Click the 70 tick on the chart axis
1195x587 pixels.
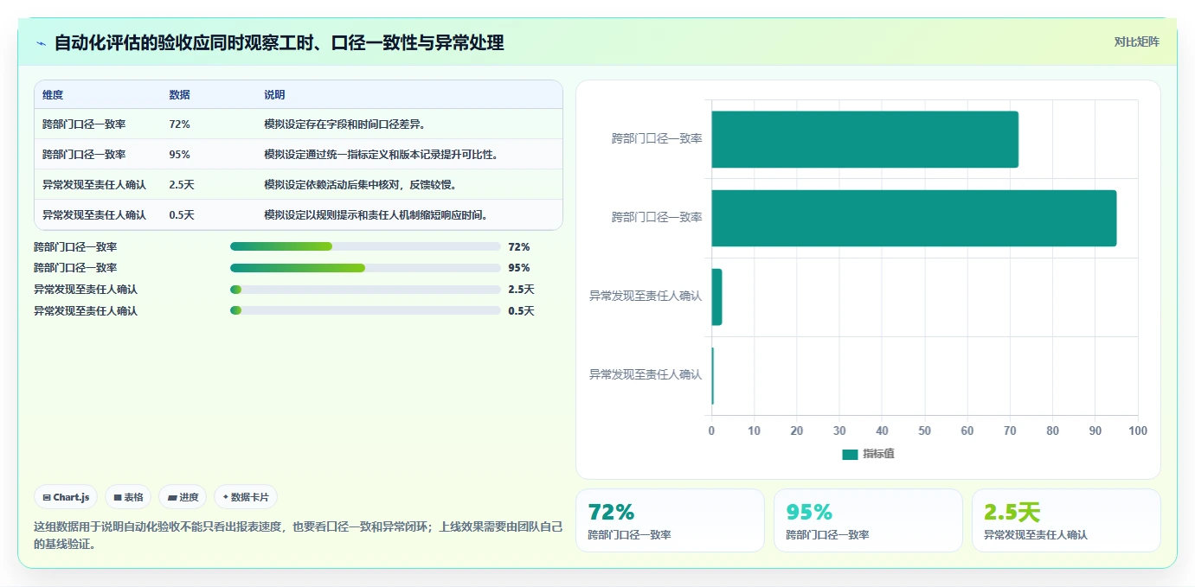[1010, 431]
